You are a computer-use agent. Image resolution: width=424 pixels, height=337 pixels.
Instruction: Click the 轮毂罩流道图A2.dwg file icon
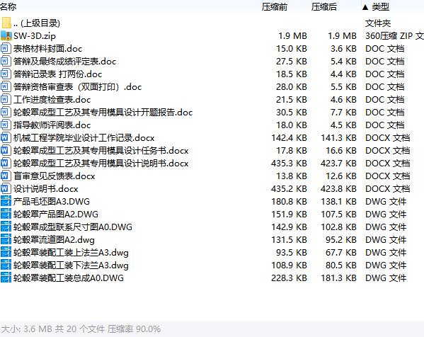(x=6, y=239)
